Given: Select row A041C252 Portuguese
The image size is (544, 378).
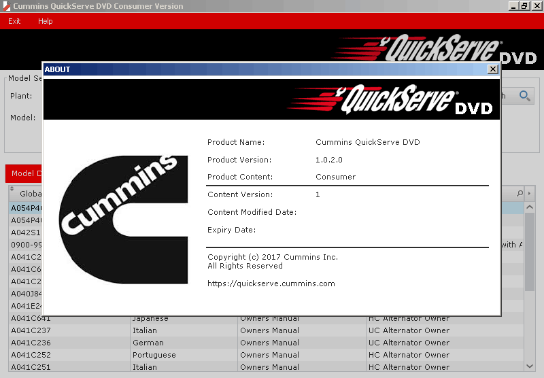Looking at the screenshot, I should (x=266, y=355).
